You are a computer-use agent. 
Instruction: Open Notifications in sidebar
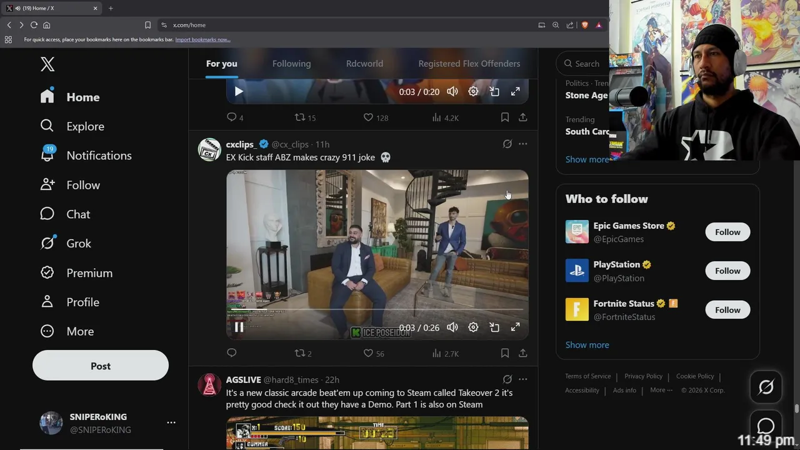[x=86, y=156]
